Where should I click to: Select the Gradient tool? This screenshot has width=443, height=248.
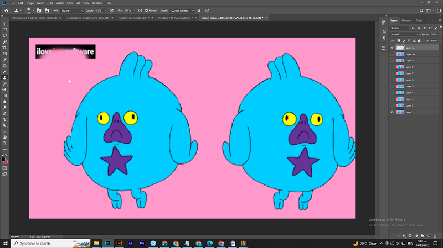(4, 96)
